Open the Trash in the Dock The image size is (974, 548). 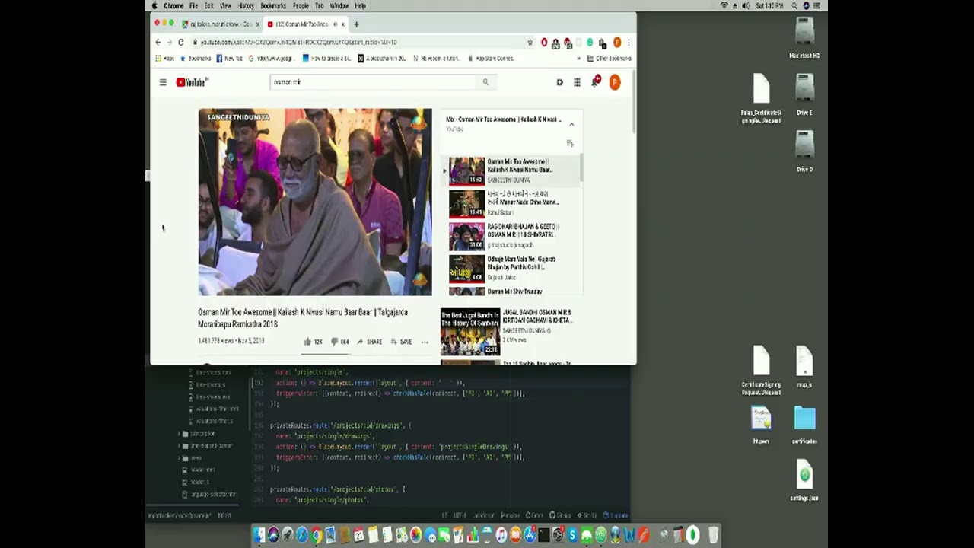[x=713, y=535]
